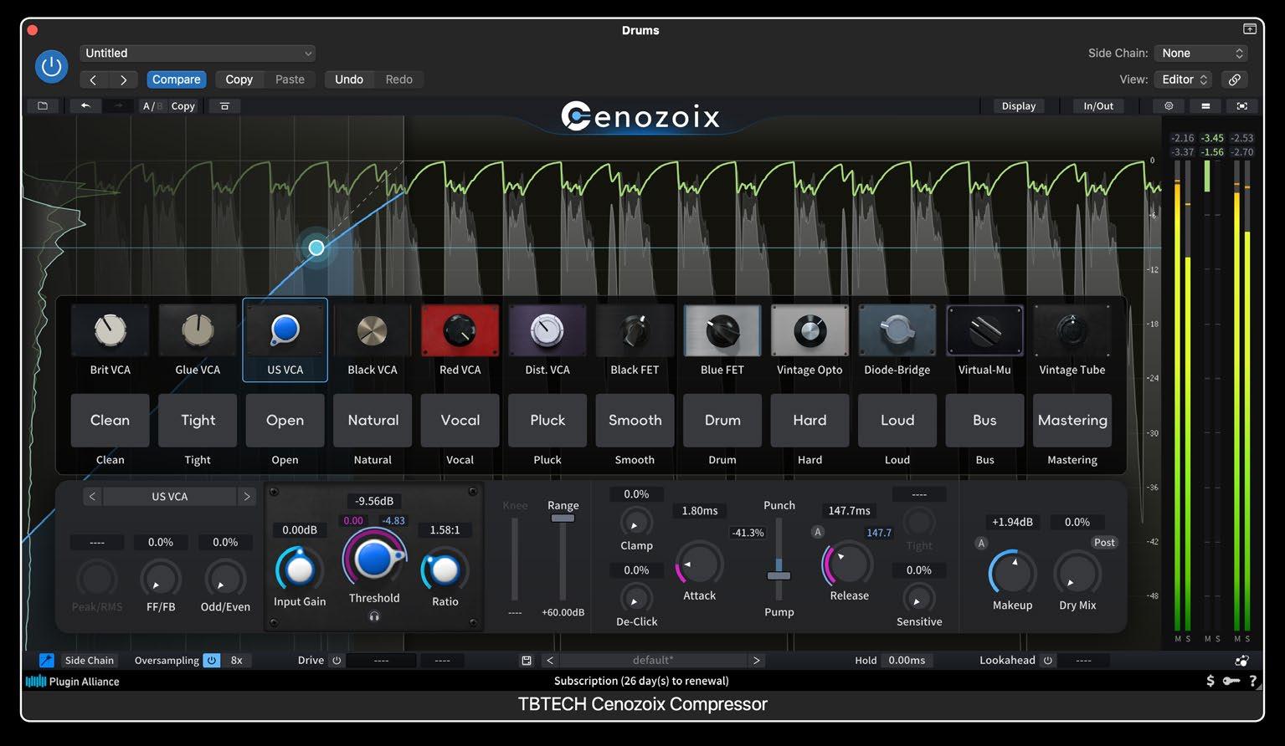Click the Ratio 1.58:1 value field
Viewport: 1285px width, 746px height.
445,530
